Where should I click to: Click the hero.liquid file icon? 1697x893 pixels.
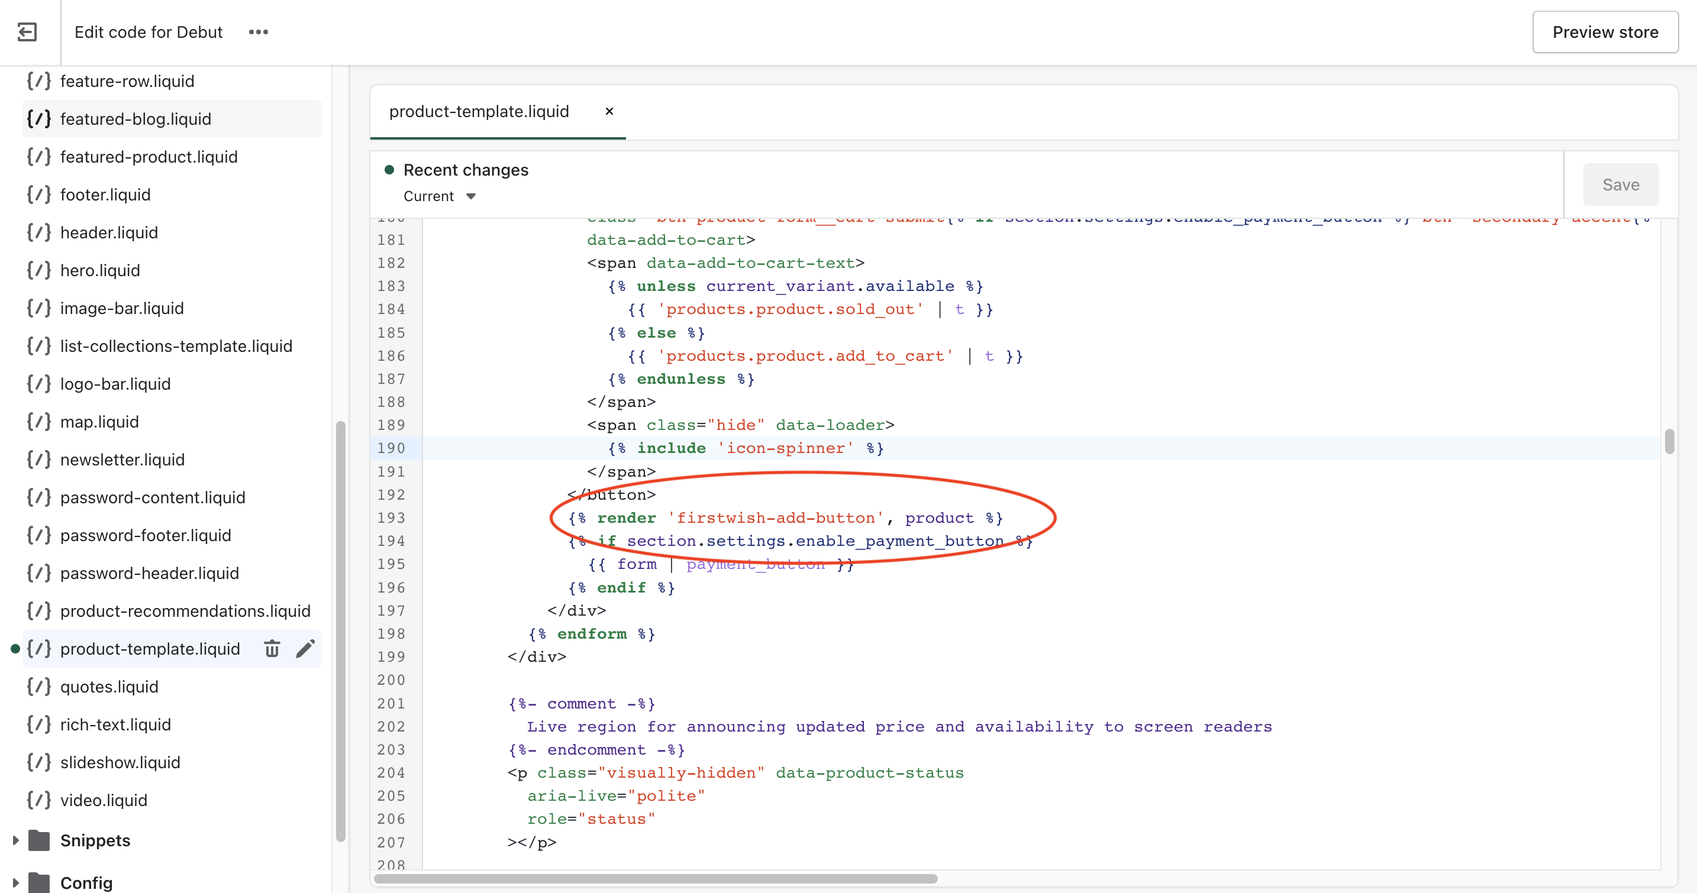39,271
